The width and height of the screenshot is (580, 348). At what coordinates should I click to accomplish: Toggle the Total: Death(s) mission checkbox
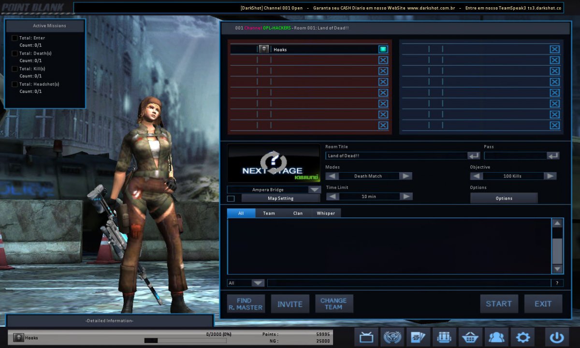click(x=14, y=53)
